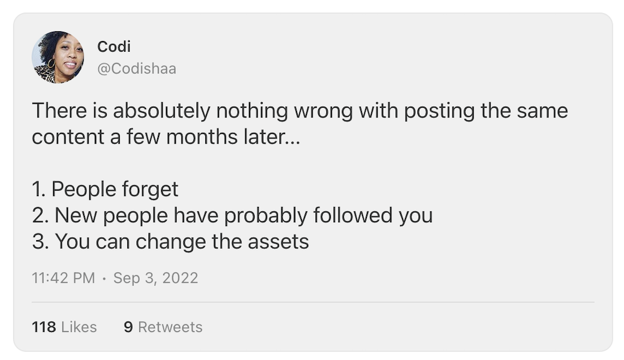Image resolution: width=624 pixels, height=360 pixels.
Task: Select "2. New people have probably followed you"
Action: [232, 215]
